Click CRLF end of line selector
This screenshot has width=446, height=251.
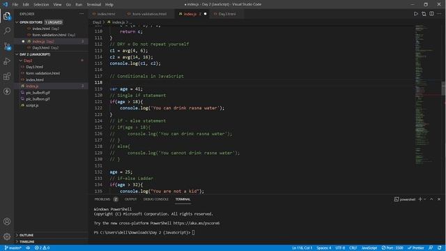pyautogui.click(x=353, y=248)
